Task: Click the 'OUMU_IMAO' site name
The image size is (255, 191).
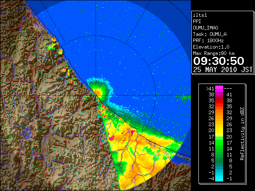Action: click(x=206, y=28)
